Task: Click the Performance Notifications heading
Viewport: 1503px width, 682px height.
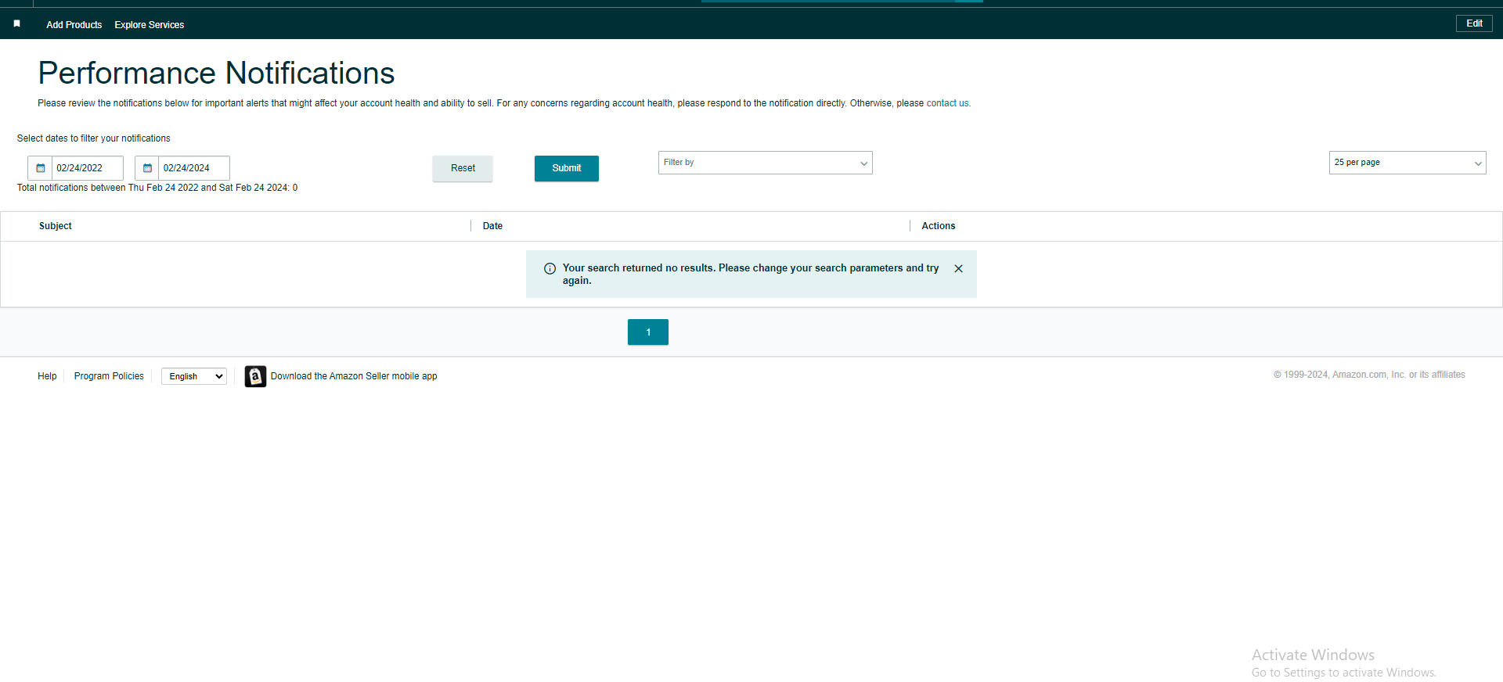Action: (216, 74)
